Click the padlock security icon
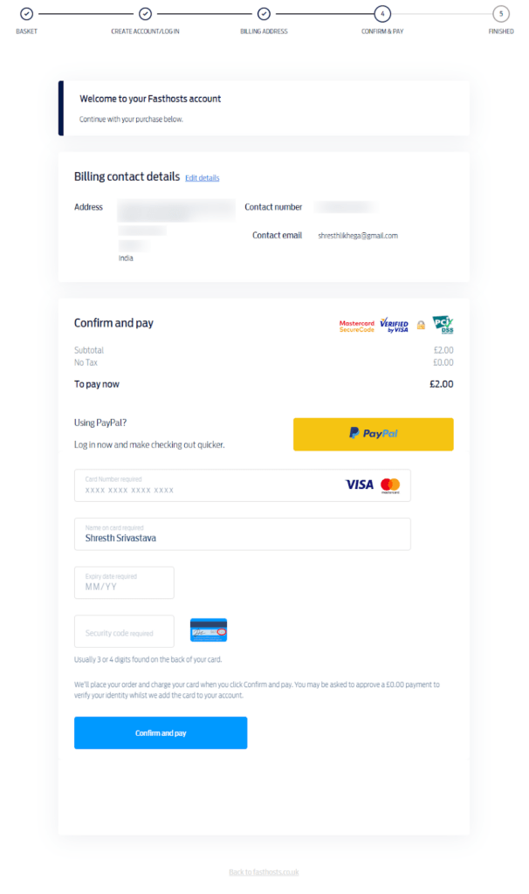Image resolution: width=529 pixels, height=894 pixels. coord(420,325)
